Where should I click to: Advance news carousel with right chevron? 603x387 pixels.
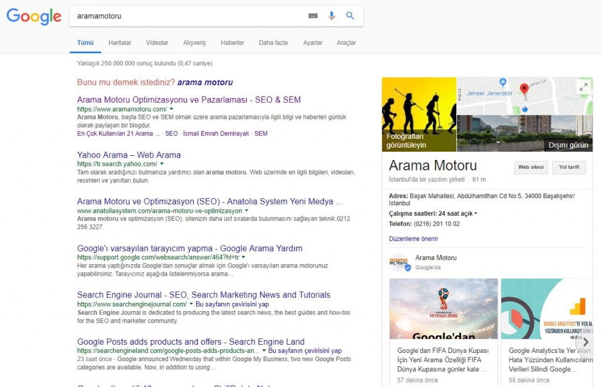pos(585,342)
